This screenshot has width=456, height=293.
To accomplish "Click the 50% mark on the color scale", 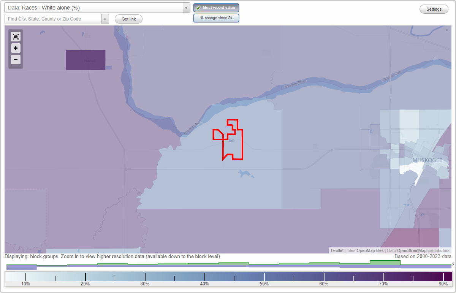I will point(264,276).
